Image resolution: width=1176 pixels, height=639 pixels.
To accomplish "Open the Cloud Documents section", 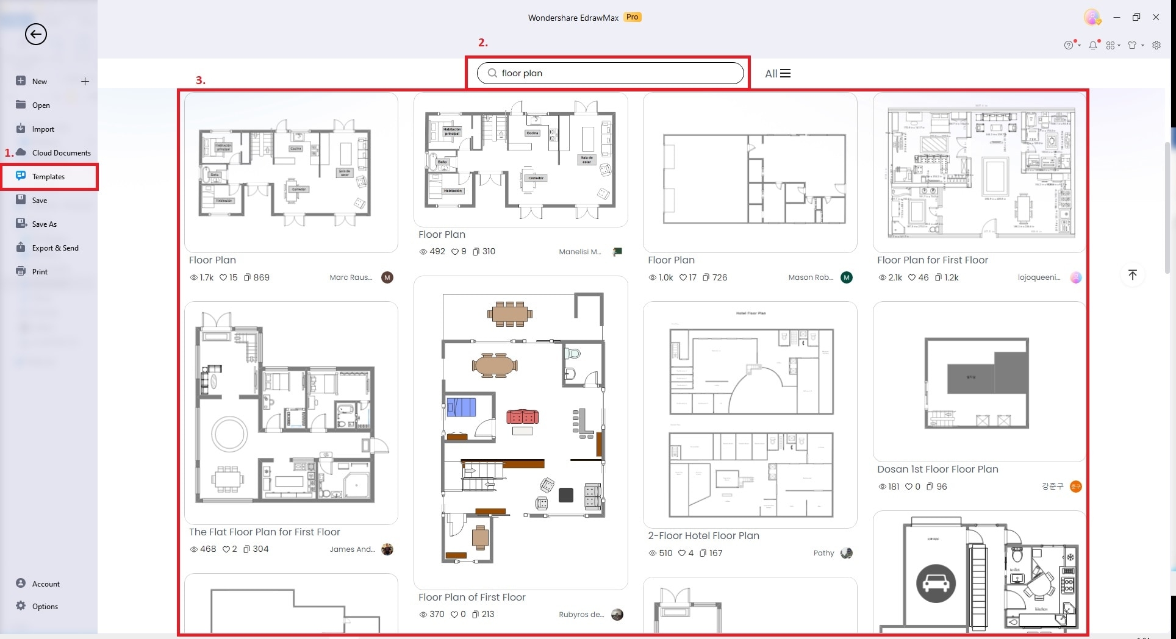I will pyautogui.click(x=61, y=153).
